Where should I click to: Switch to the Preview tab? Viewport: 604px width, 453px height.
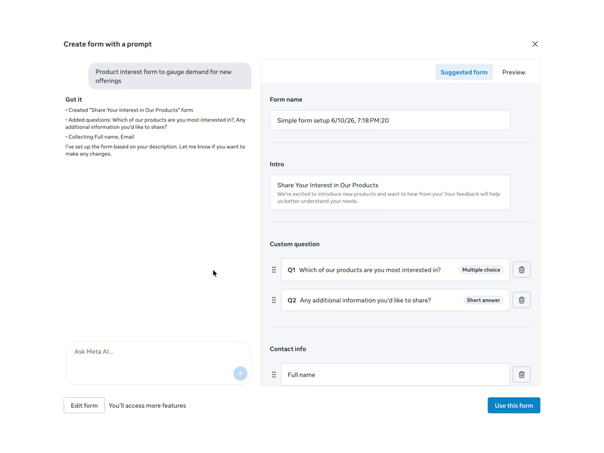point(513,72)
